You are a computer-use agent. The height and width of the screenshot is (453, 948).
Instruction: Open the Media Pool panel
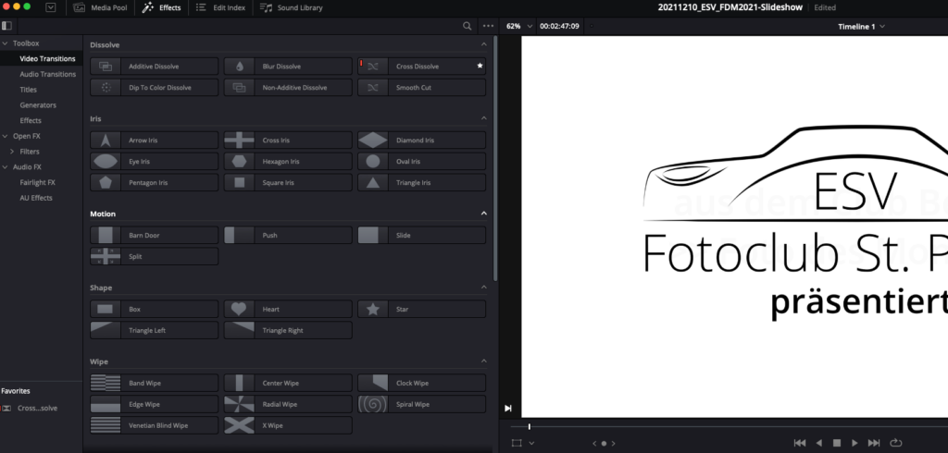click(100, 7)
